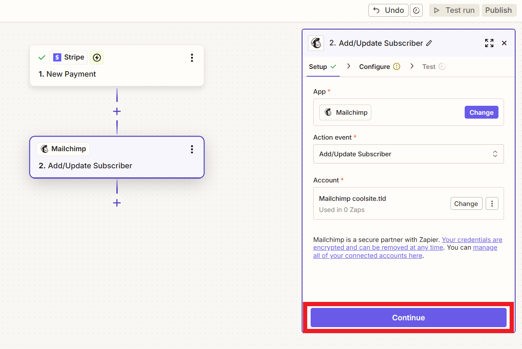The height and width of the screenshot is (349, 522).
Task: Open Mailchimp account three-dot options
Action: click(x=492, y=203)
